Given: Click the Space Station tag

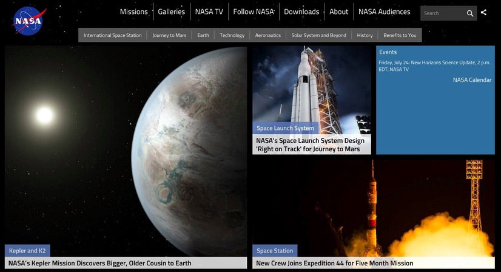Looking at the screenshot, I should [x=275, y=251].
